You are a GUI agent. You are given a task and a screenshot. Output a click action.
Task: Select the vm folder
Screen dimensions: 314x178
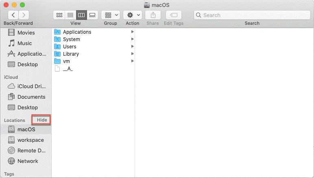(x=93, y=61)
